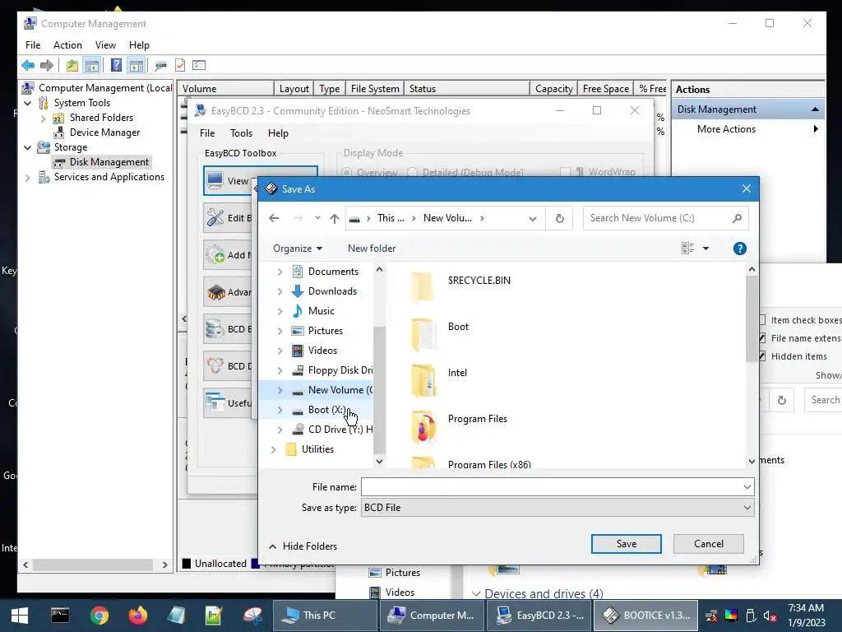Screen dimensions: 842x632
Task: Expand the Utilities folder node
Action: (273, 449)
